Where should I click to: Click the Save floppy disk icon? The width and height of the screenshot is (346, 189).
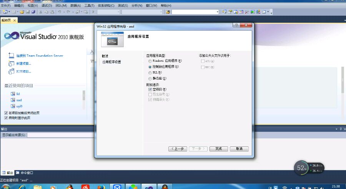point(28,12)
